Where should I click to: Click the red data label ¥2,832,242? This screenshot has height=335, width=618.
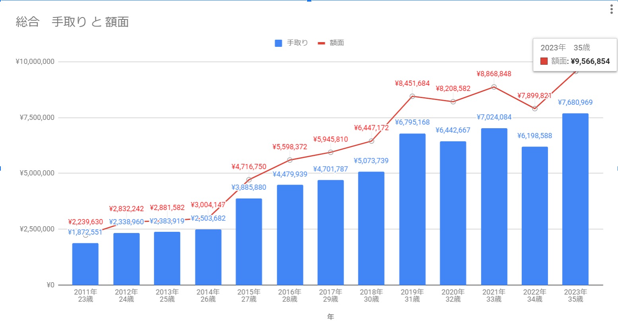pos(126,209)
